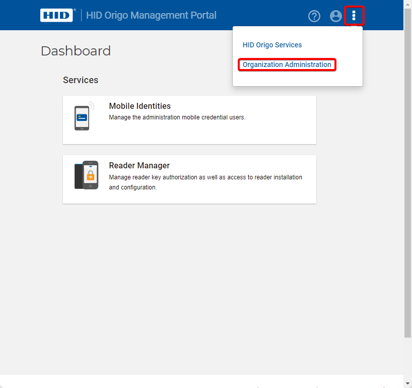Open the Reader Manager service card title
Image resolution: width=412 pixels, height=388 pixels.
point(139,165)
